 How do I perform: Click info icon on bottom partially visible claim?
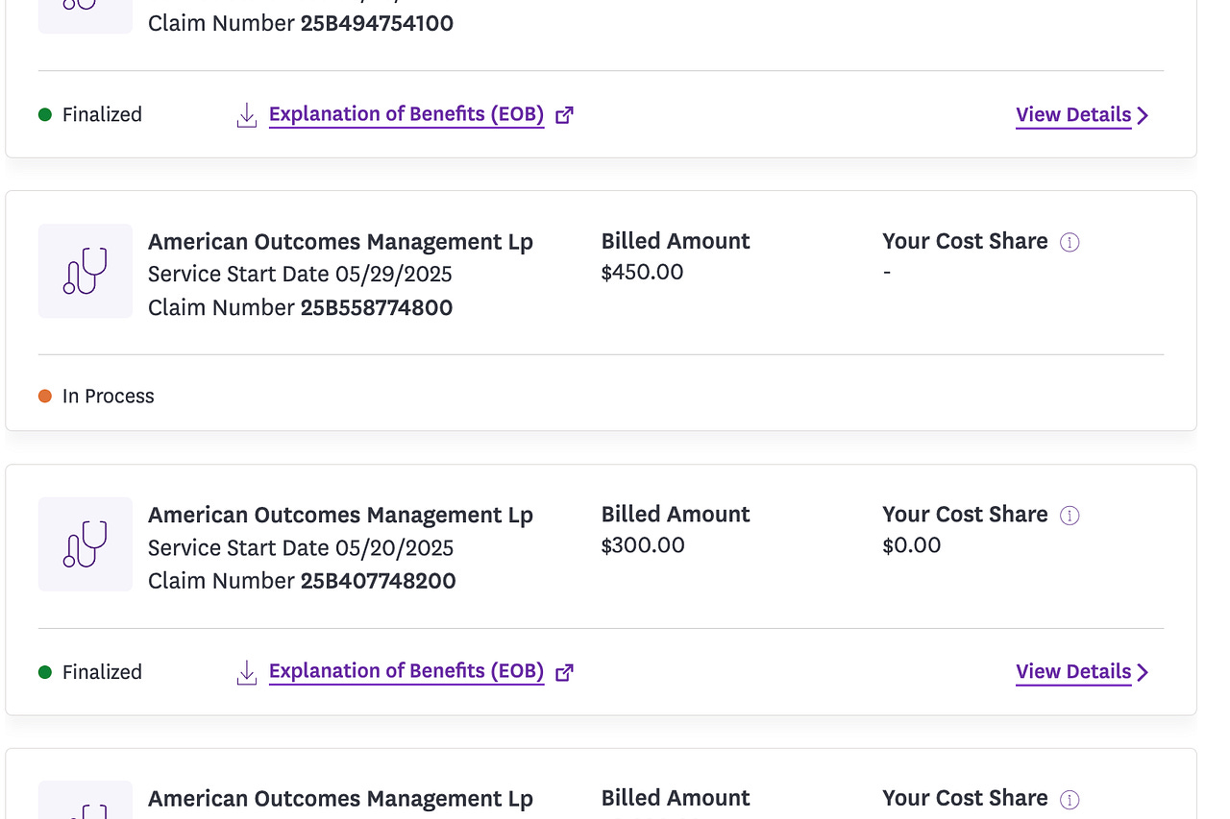[x=1070, y=799]
